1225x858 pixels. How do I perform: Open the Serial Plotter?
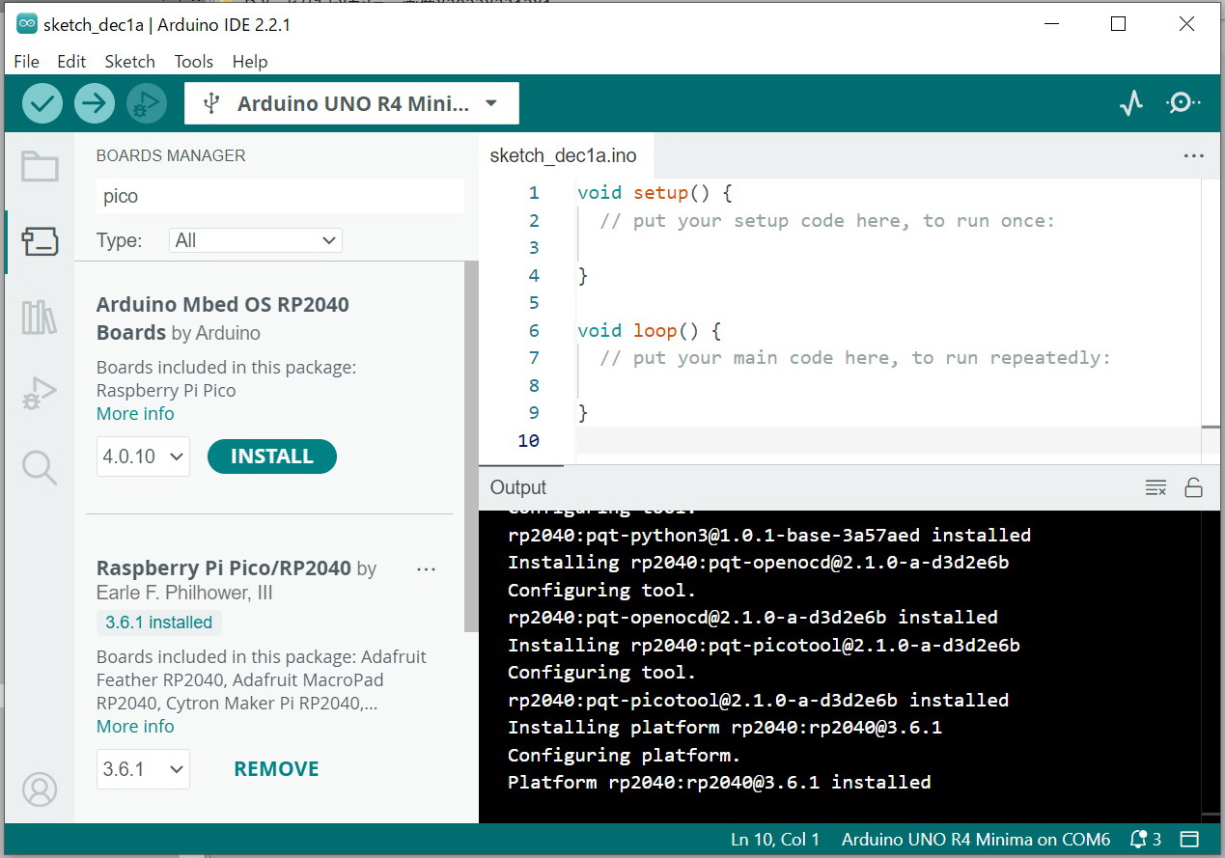click(1131, 103)
